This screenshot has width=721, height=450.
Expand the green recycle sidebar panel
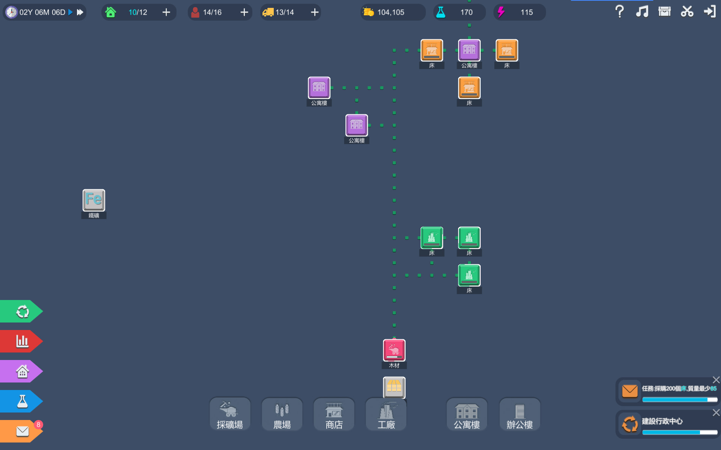coord(21,311)
